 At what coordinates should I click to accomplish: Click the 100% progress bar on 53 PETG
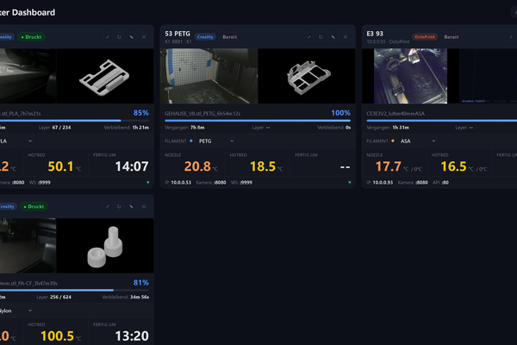[x=258, y=121]
